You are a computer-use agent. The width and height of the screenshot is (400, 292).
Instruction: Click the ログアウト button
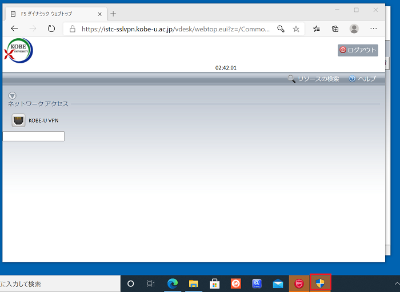[x=358, y=50]
